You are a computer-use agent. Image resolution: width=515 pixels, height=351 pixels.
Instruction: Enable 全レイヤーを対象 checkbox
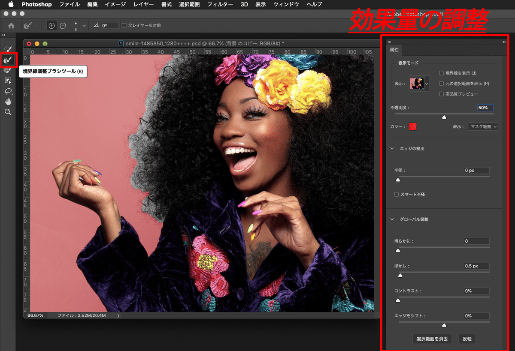(124, 26)
